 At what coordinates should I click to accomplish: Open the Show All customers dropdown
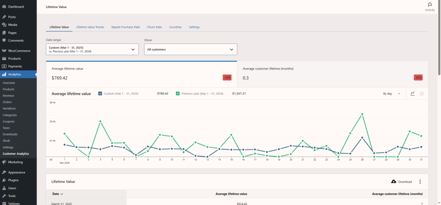[190, 49]
